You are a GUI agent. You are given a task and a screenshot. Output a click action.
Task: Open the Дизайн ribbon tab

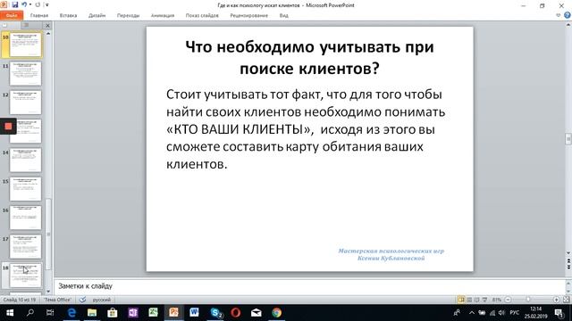[x=97, y=15]
